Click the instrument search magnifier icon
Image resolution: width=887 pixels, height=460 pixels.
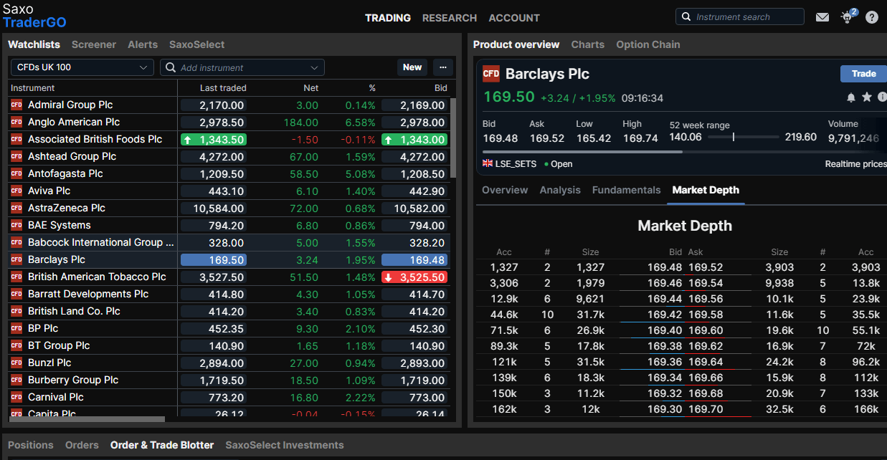pos(685,16)
